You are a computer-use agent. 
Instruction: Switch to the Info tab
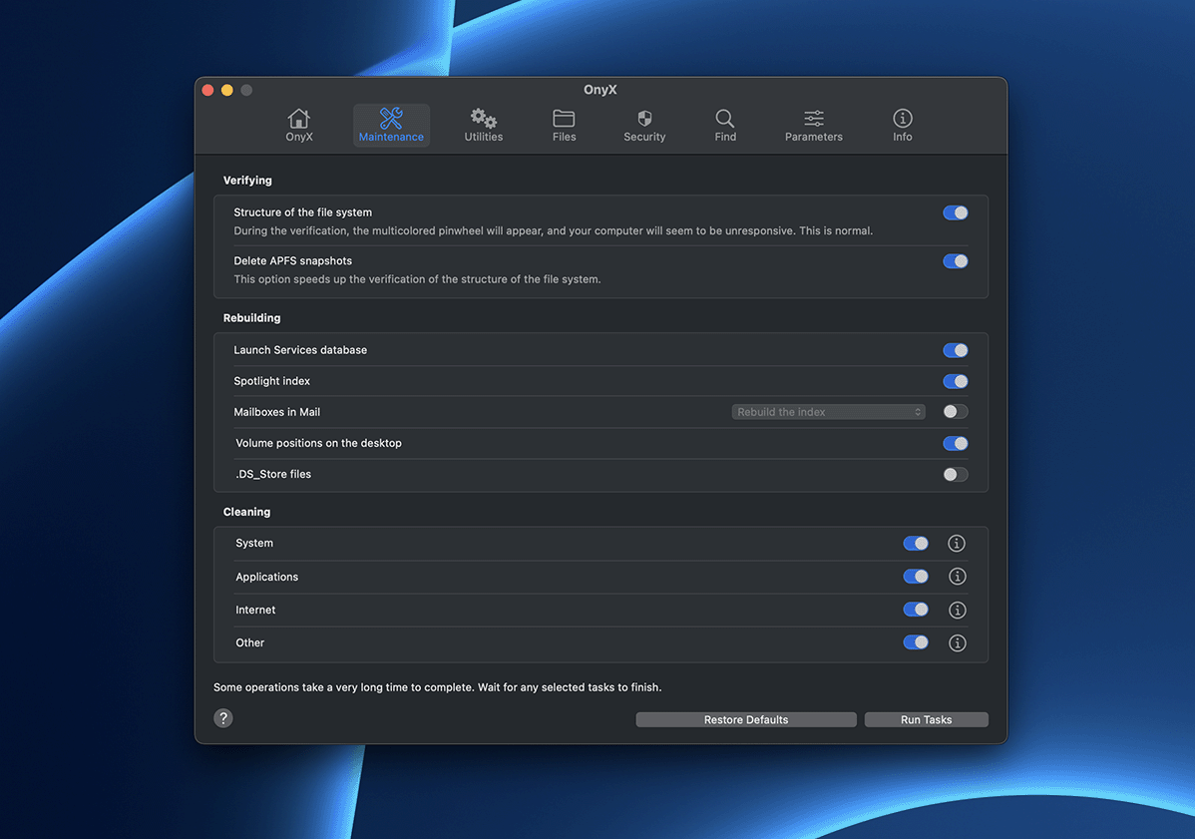[902, 126]
